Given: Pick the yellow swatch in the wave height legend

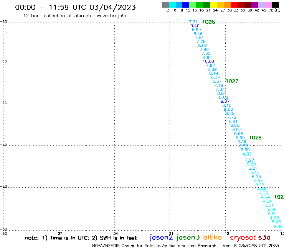Looking at the screenshot, I should (213, 5).
